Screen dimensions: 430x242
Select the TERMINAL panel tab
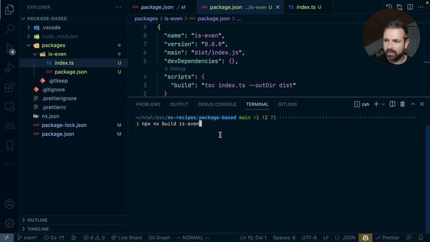(257, 104)
